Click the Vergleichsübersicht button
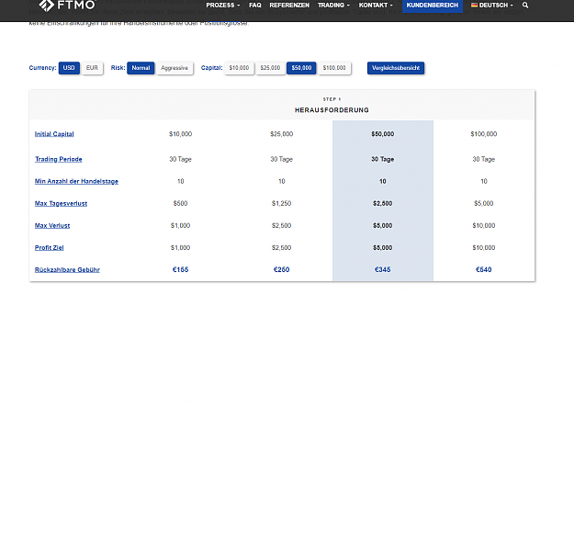This screenshot has height=557, width=574. (x=396, y=68)
